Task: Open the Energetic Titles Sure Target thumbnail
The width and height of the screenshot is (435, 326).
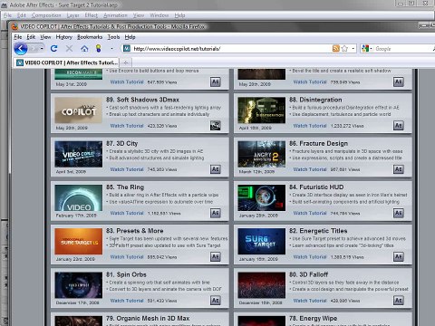Action: click(x=262, y=242)
